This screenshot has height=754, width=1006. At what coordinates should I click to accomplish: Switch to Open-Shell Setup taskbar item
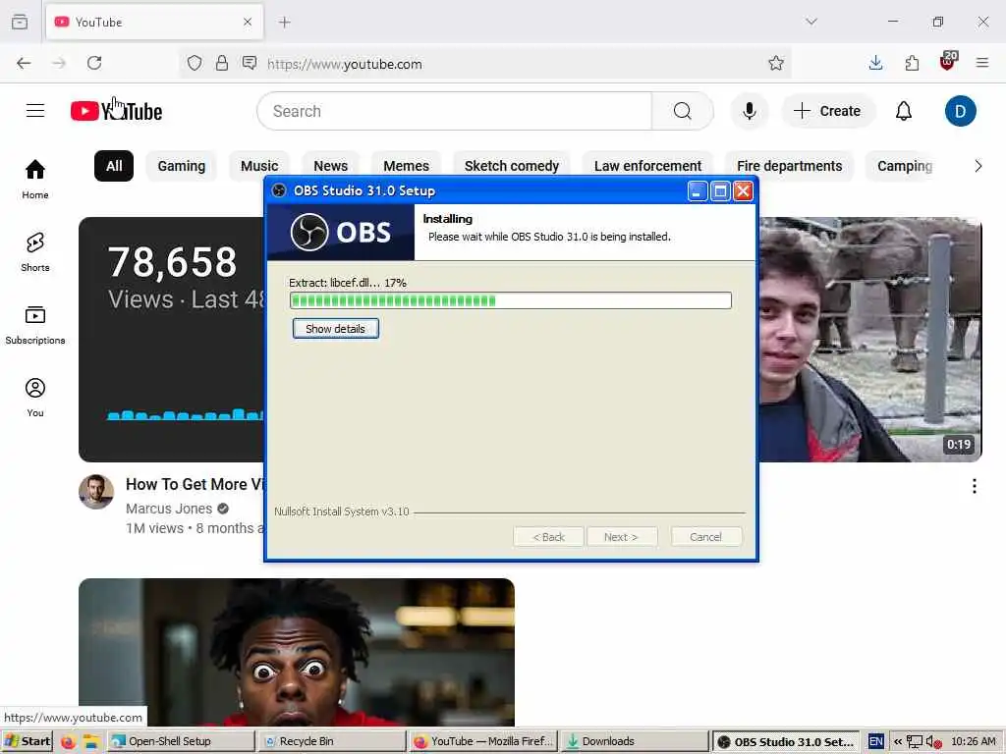[x=181, y=741]
